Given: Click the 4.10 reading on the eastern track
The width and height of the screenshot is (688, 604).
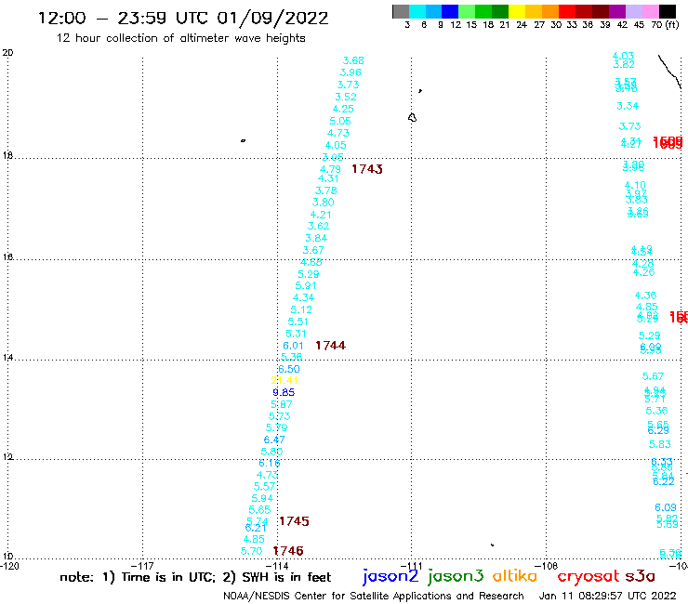Looking at the screenshot, I should pyautogui.click(x=635, y=186).
